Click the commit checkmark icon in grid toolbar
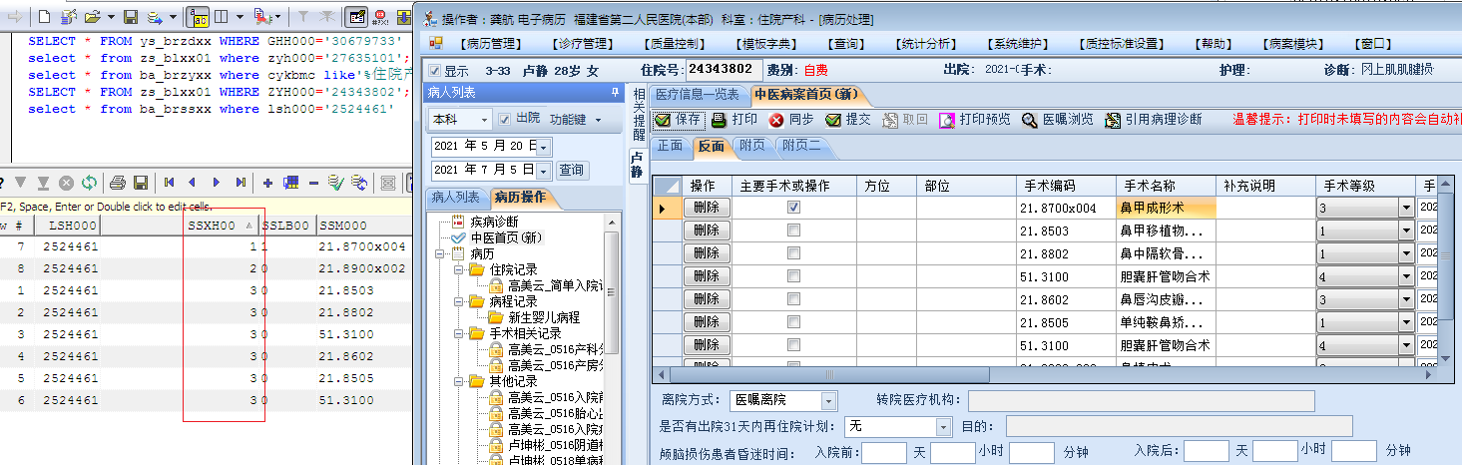The image size is (1462, 465). point(336,183)
